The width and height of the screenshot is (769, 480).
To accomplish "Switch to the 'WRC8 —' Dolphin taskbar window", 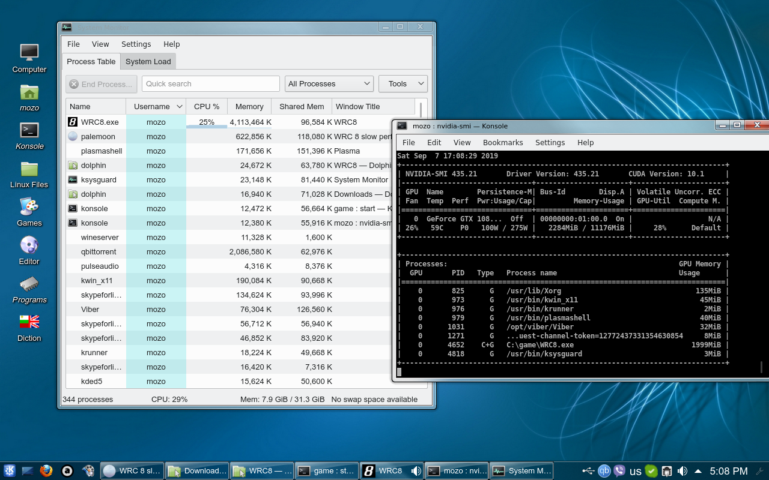I will click(x=263, y=471).
